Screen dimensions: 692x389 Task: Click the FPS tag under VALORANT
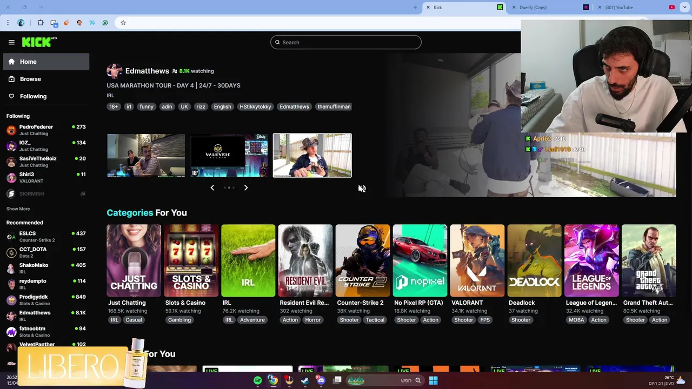485,320
